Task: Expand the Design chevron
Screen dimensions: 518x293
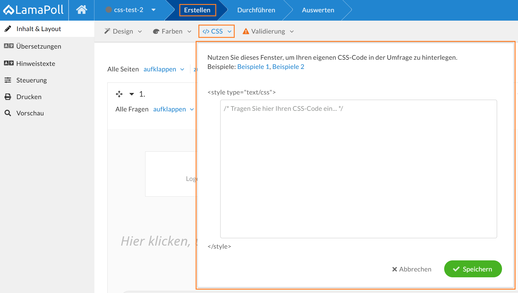Action: [x=140, y=31]
